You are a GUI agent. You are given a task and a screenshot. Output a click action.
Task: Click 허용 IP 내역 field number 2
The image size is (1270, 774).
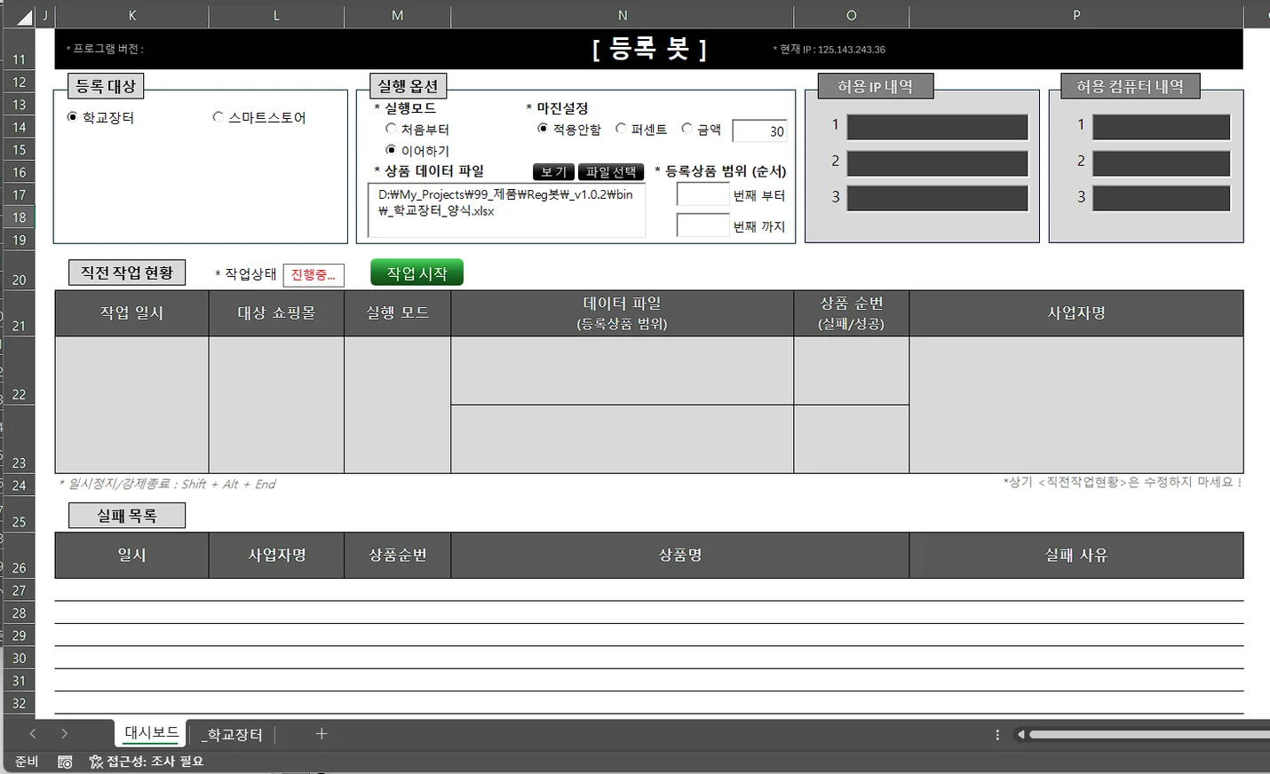(937, 163)
